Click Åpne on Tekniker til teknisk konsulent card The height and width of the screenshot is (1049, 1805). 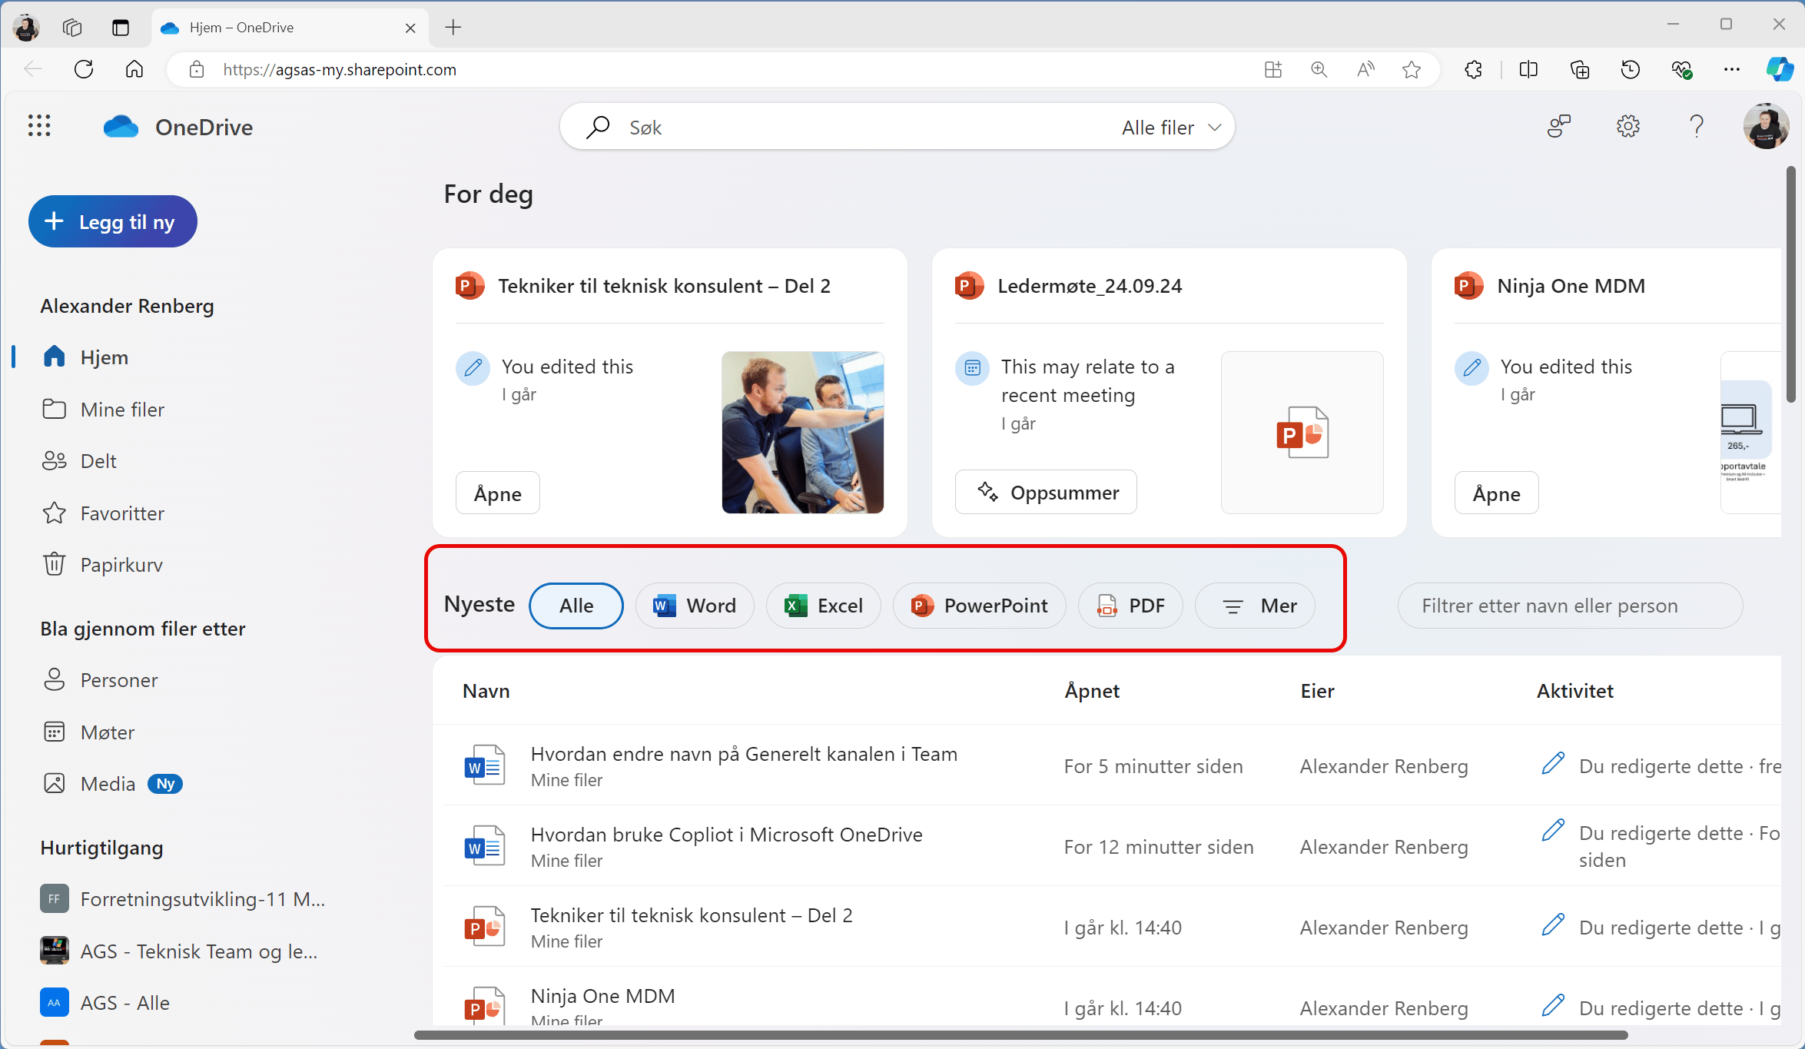[x=498, y=493]
